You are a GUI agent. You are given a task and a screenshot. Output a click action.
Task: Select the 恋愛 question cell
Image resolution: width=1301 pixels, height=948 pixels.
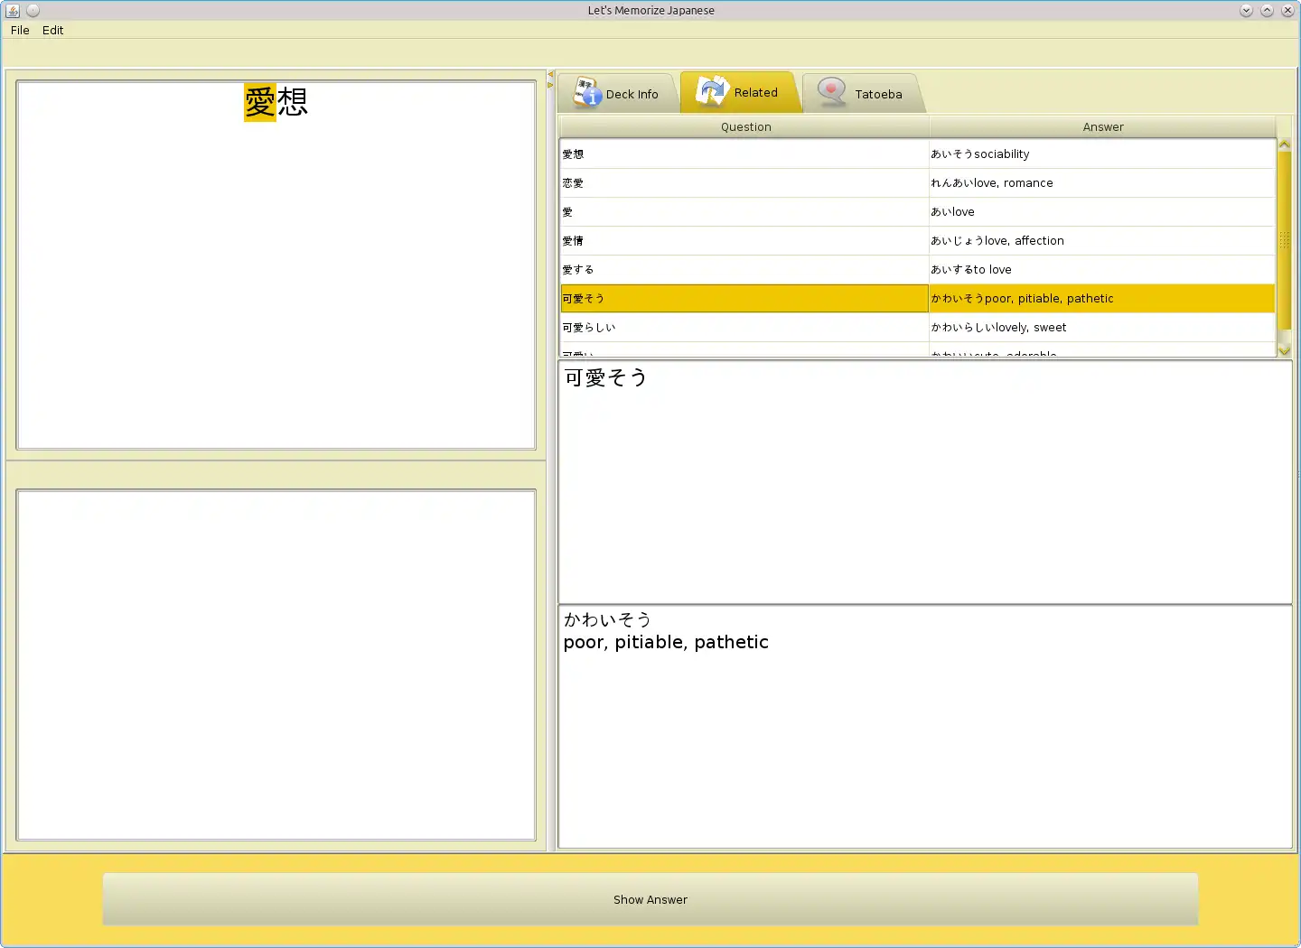point(744,183)
